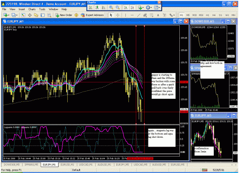This screenshot has width=239, height=173.
Task: Toggle Chart Shift icon
Action: [132, 7]
